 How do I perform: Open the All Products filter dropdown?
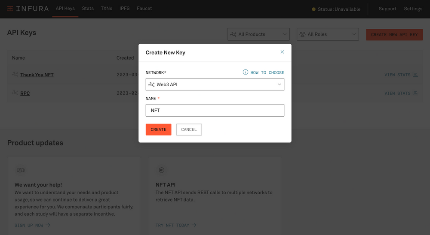click(x=258, y=34)
